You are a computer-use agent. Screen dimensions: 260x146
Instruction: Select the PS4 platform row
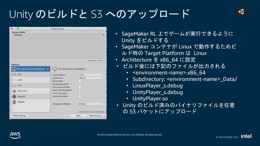point(31,85)
